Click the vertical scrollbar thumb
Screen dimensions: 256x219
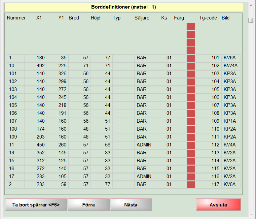coord(251,20)
